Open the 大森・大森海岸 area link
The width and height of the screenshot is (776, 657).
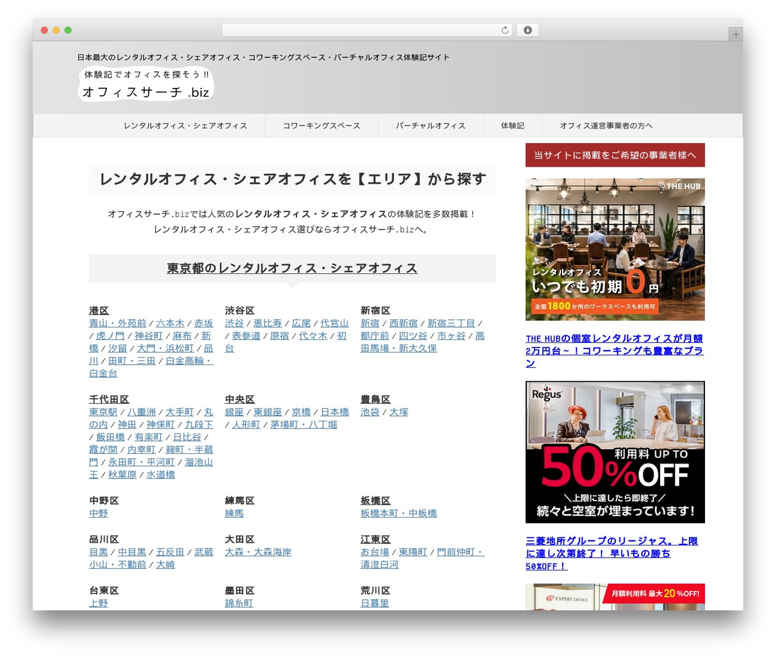[258, 552]
